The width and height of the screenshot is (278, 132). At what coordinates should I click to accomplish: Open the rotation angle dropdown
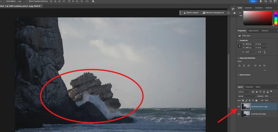[253, 52]
